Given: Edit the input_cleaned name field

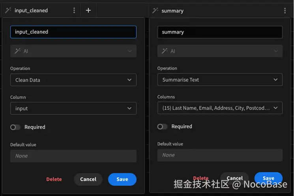Looking at the screenshot, I should (x=73, y=32).
